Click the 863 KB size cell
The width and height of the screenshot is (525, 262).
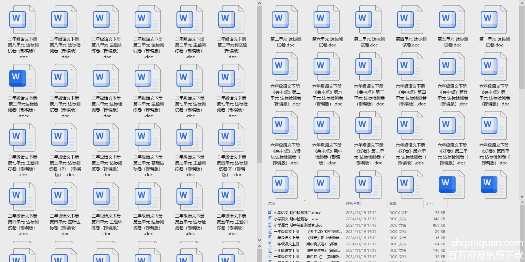(439, 225)
